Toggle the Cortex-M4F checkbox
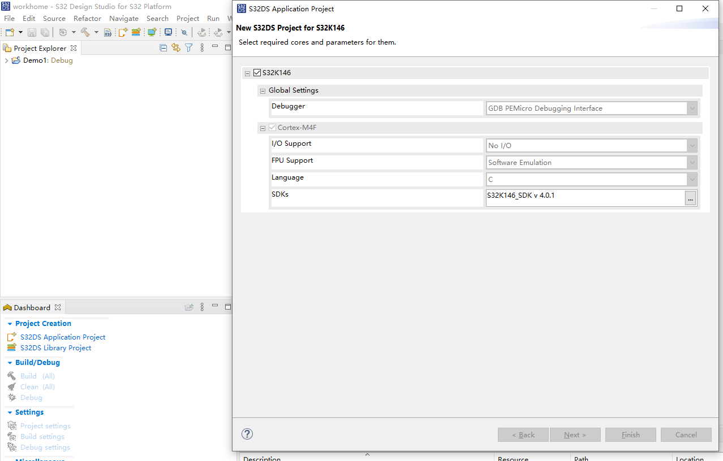723x461 pixels. pos(273,128)
